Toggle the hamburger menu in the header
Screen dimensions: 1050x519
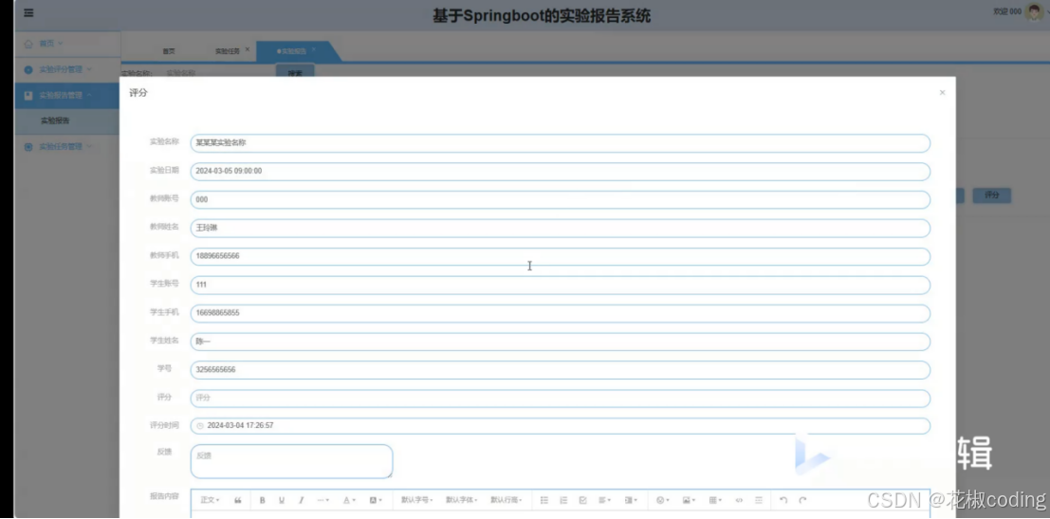point(29,12)
